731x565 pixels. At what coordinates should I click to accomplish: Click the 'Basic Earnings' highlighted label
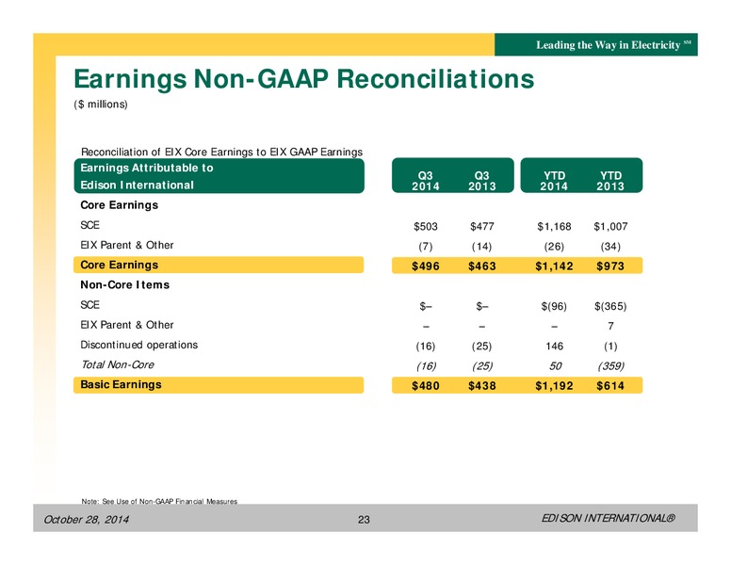121,384
